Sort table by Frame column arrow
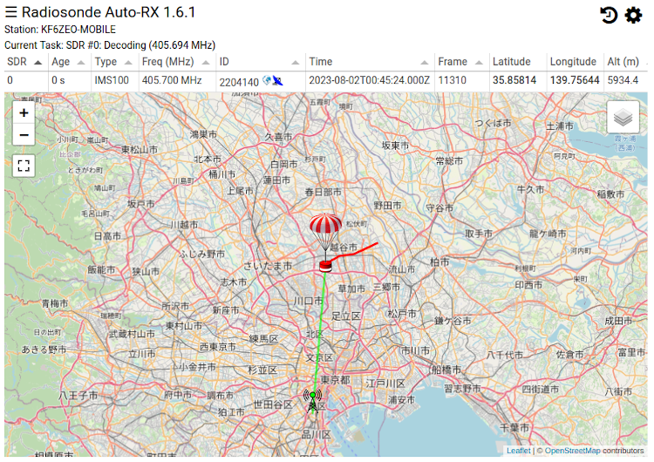The width and height of the screenshot is (654, 462). (479, 63)
